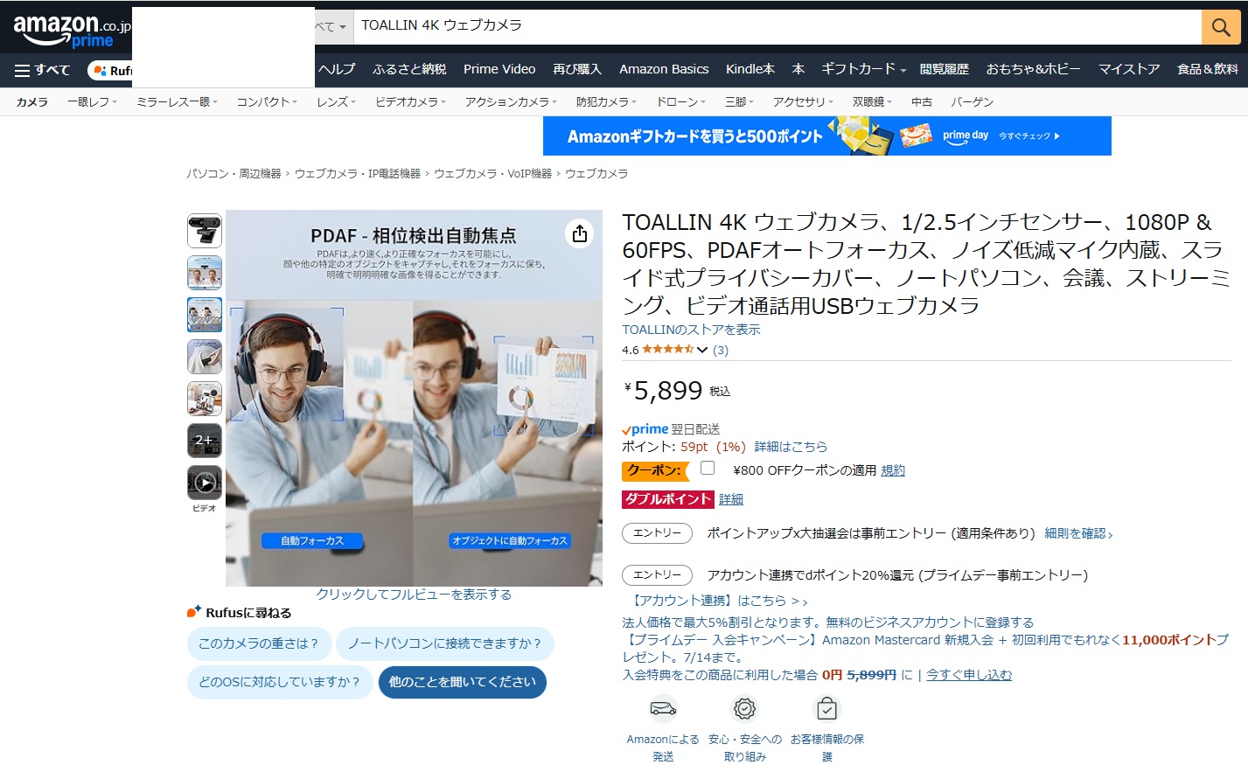Play the product video thumbnail
Image resolution: width=1248 pixels, height=765 pixels.
pos(205,483)
